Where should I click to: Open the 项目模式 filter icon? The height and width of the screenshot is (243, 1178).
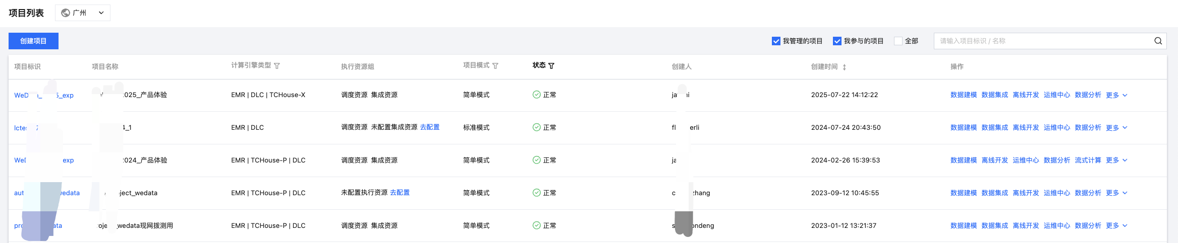pos(495,66)
